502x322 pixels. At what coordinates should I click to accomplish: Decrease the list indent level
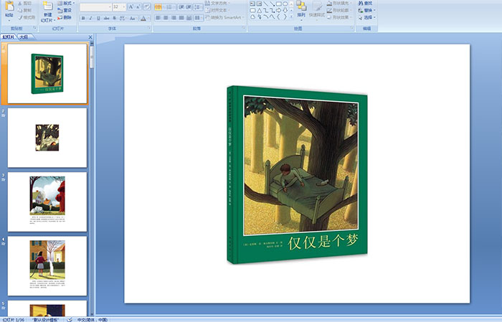(181, 7)
